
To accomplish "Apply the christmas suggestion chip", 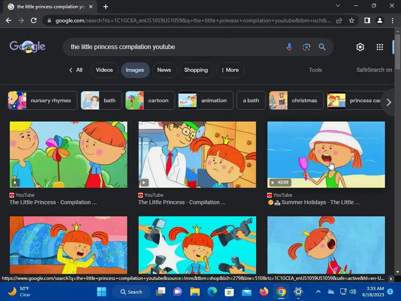I will pyautogui.click(x=296, y=100).
